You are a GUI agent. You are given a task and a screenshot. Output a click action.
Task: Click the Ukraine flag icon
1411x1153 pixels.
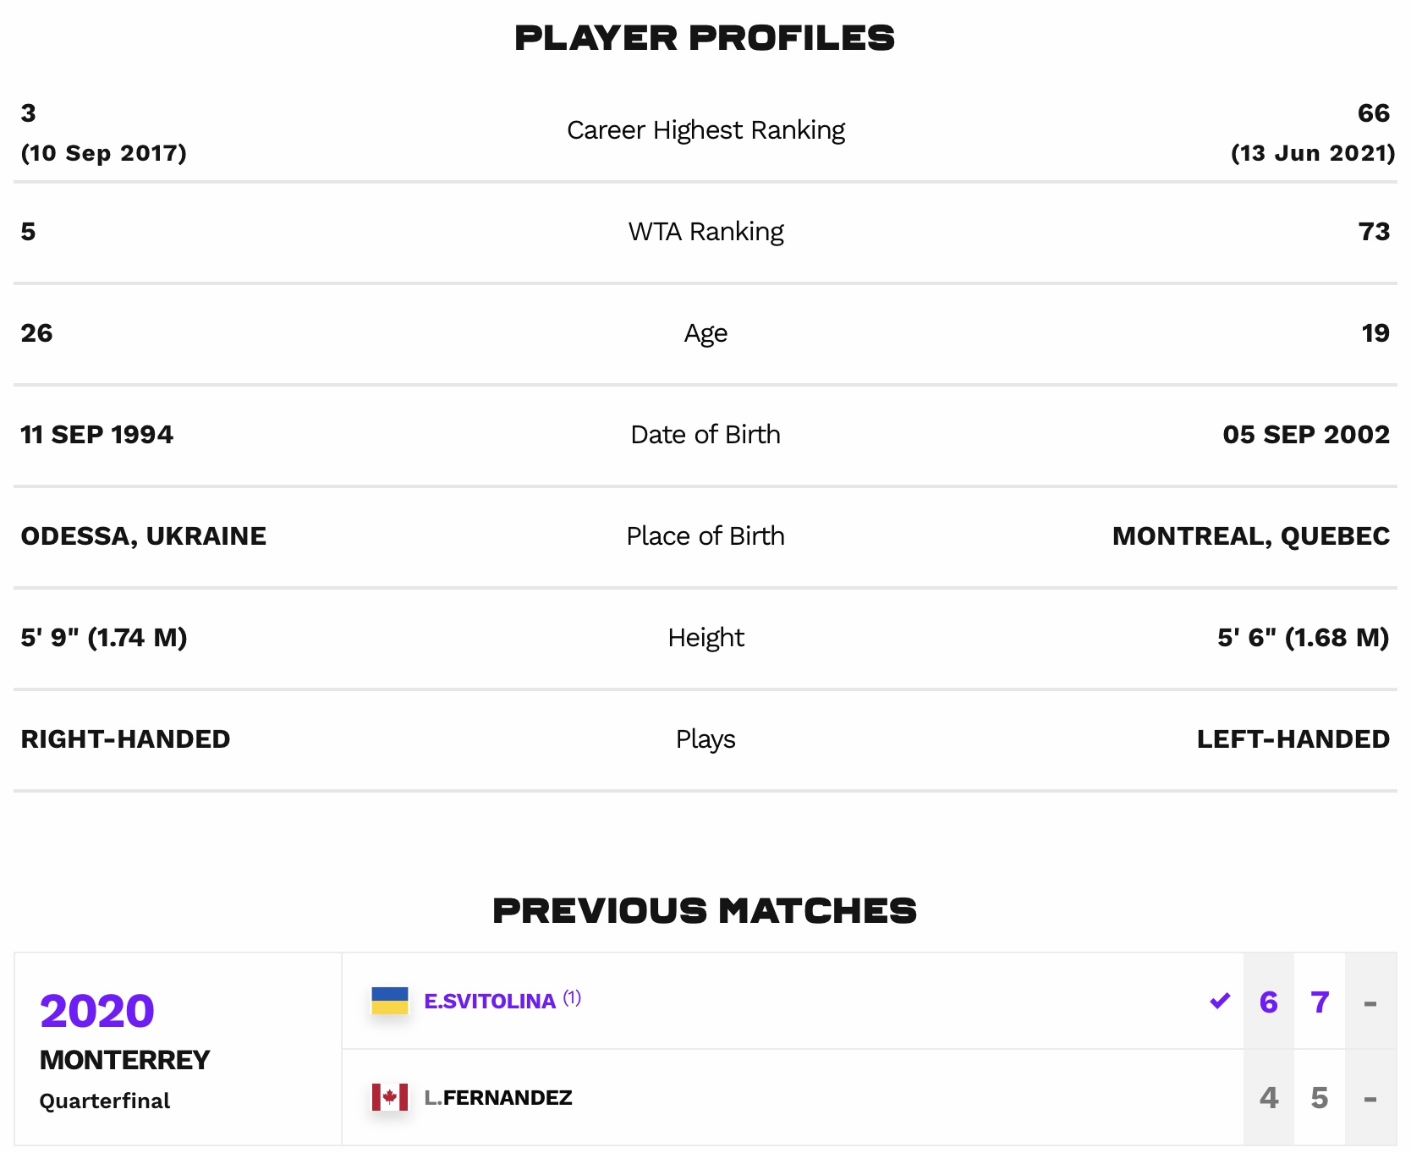(390, 1001)
